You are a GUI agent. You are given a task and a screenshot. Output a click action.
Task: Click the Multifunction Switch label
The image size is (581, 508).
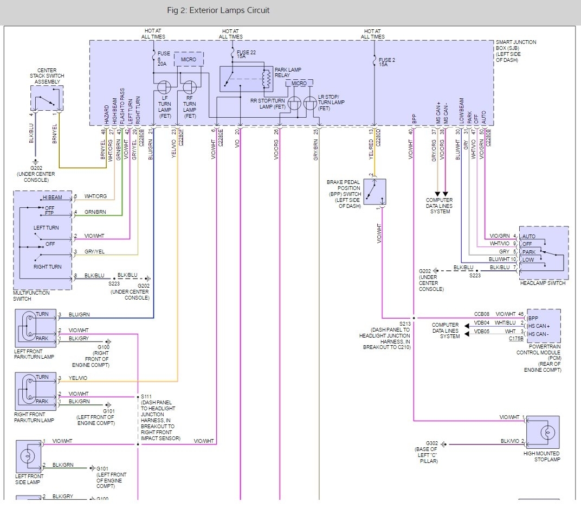tap(31, 296)
